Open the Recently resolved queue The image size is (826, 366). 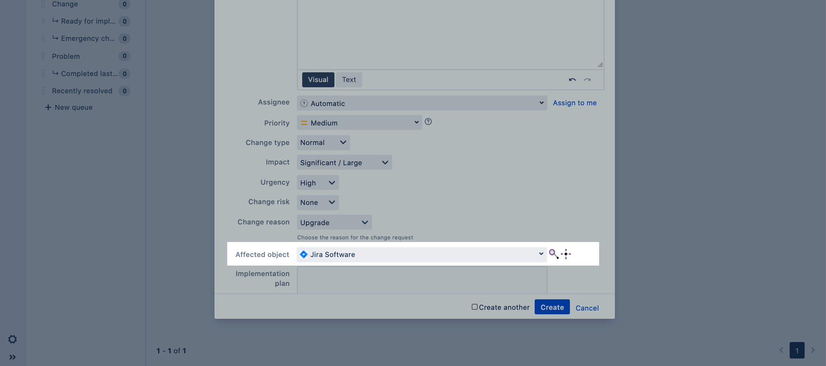82,91
